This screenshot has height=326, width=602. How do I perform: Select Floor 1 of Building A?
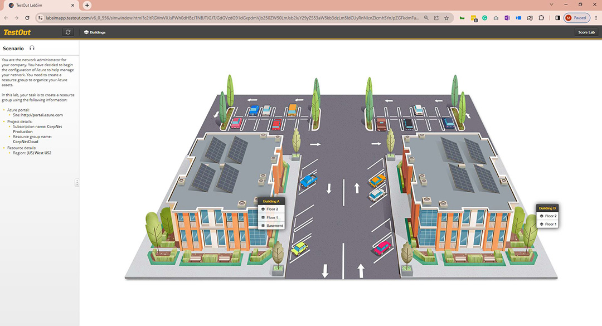[x=271, y=217]
